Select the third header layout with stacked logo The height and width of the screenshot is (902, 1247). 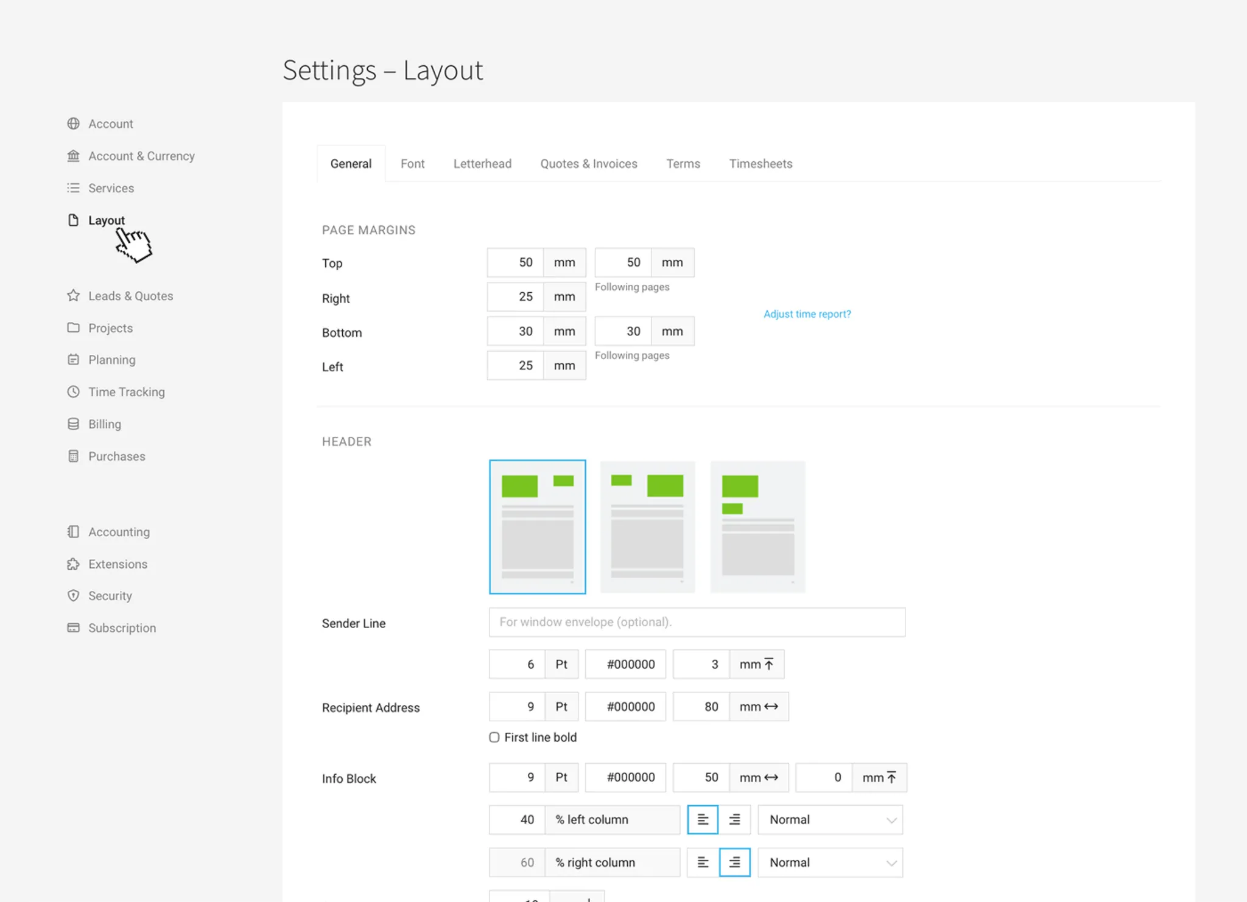click(x=758, y=527)
